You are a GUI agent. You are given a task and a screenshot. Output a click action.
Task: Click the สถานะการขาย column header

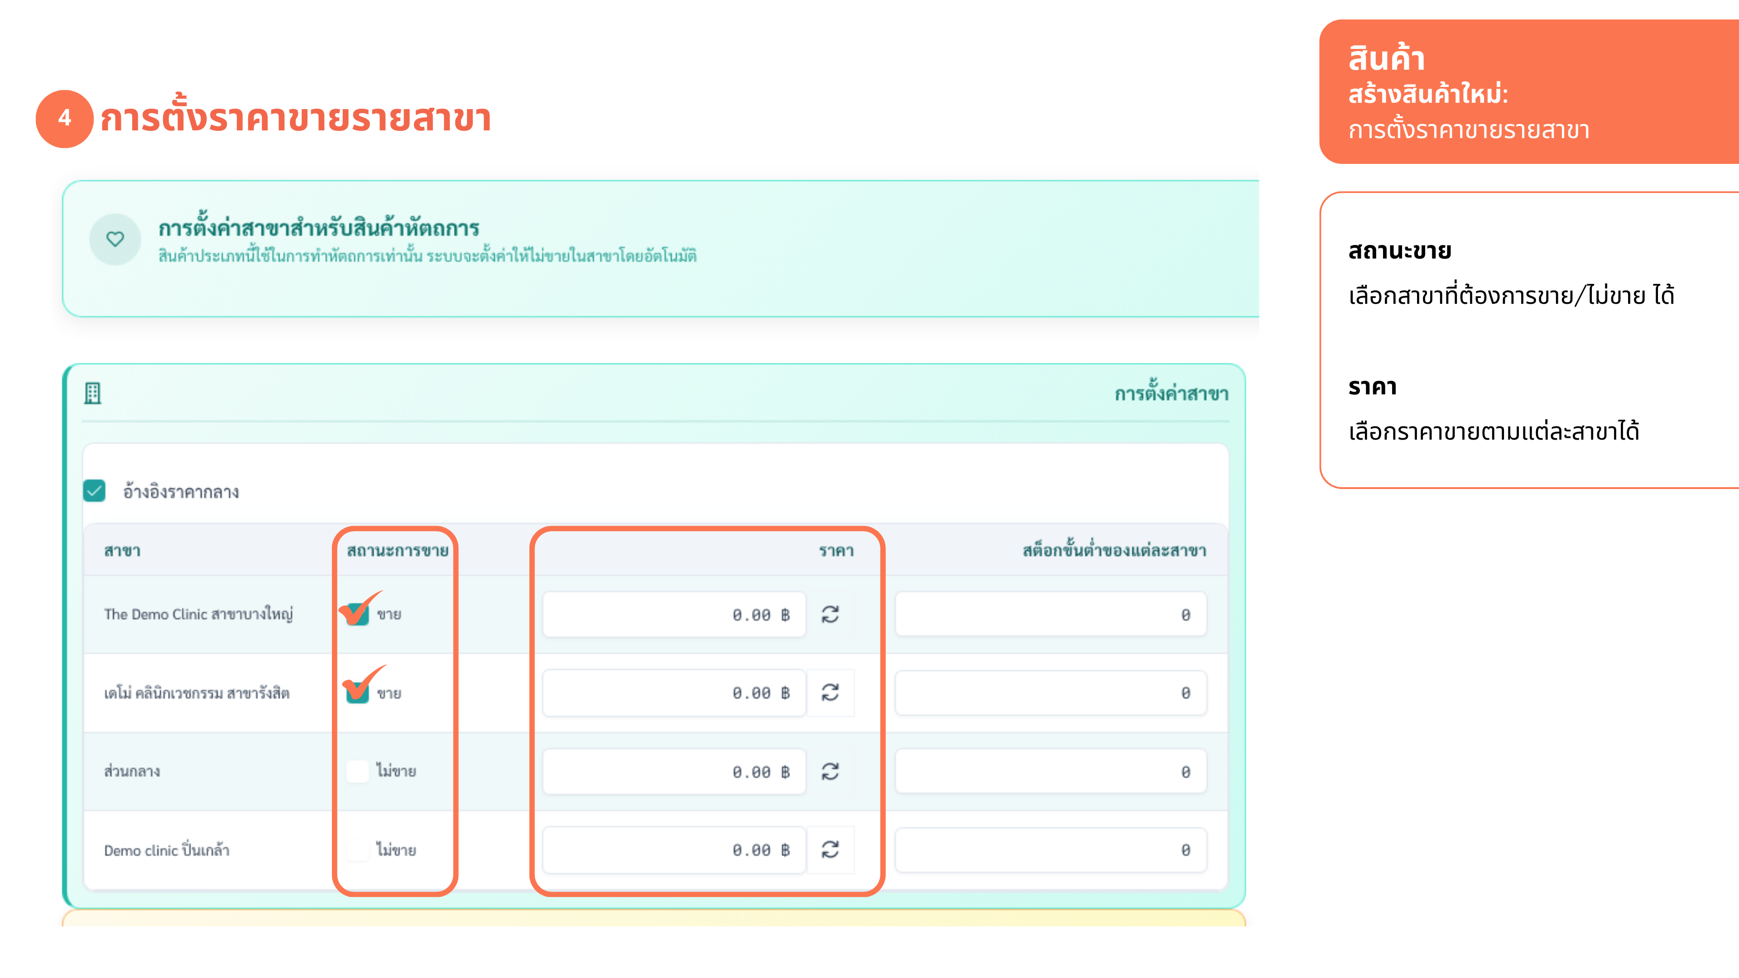(x=398, y=550)
